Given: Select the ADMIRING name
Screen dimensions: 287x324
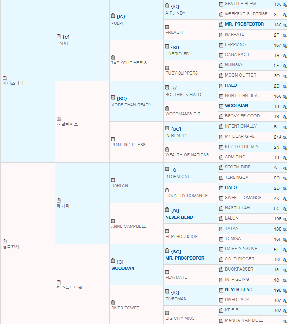Looking at the screenshot, I should tap(235, 157).
